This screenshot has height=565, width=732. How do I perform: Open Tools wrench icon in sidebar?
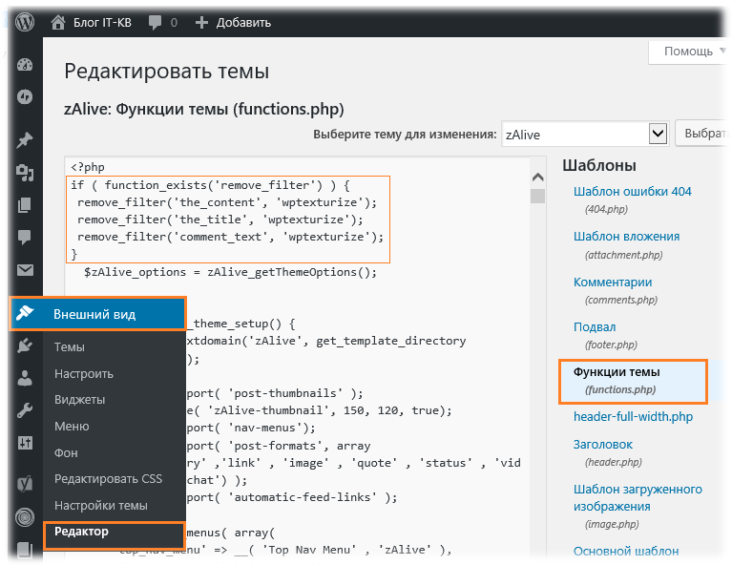pos(25,410)
